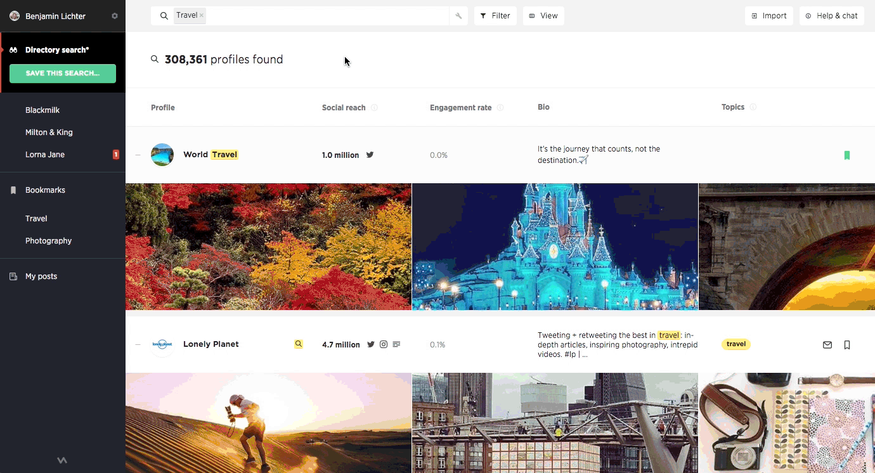Show info icon next to Topics
The image size is (875, 473).
(x=753, y=107)
